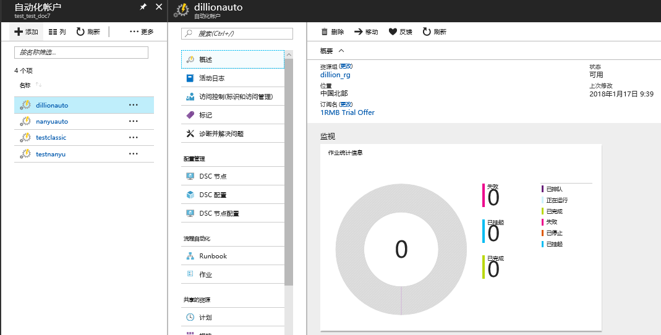Image resolution: width=661 pixels, height=335 pixels.
Task: Click the 刷新 icon in left panel
Action: tap(80, 32)
